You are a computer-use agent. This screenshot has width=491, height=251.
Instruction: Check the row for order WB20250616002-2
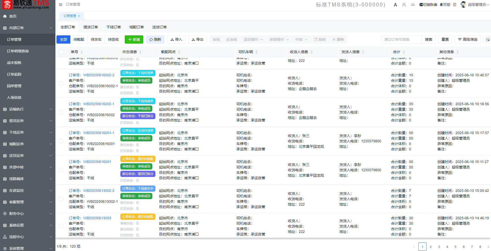[x=61, y=83]
